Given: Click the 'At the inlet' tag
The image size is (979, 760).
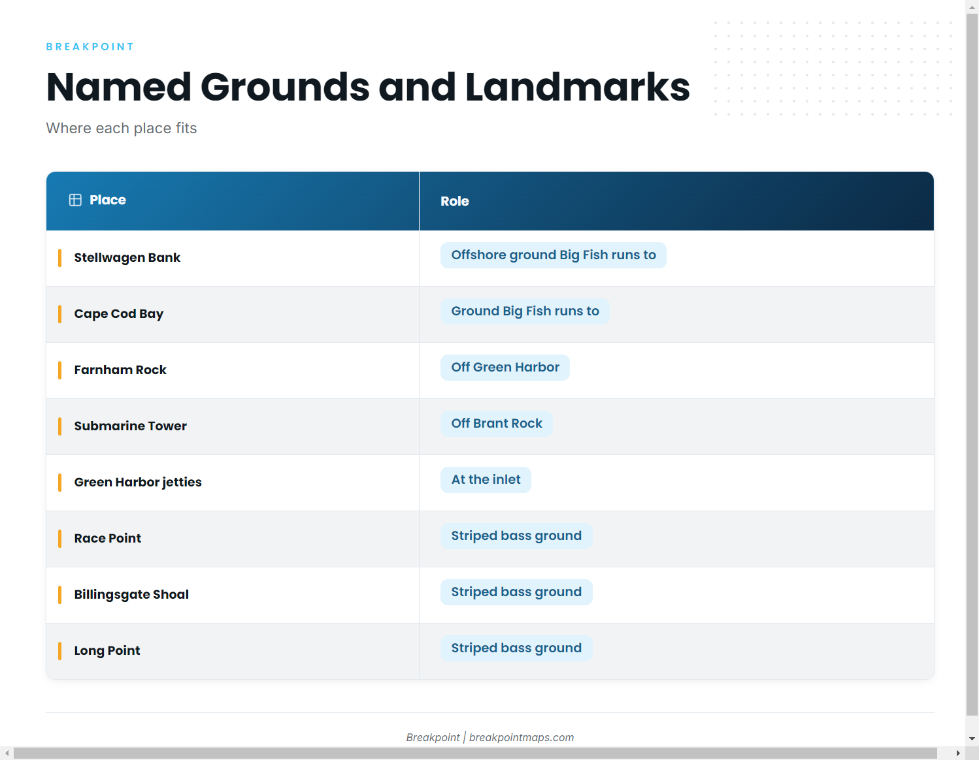Looking at the screenshot, I should [x=486, y=480].
